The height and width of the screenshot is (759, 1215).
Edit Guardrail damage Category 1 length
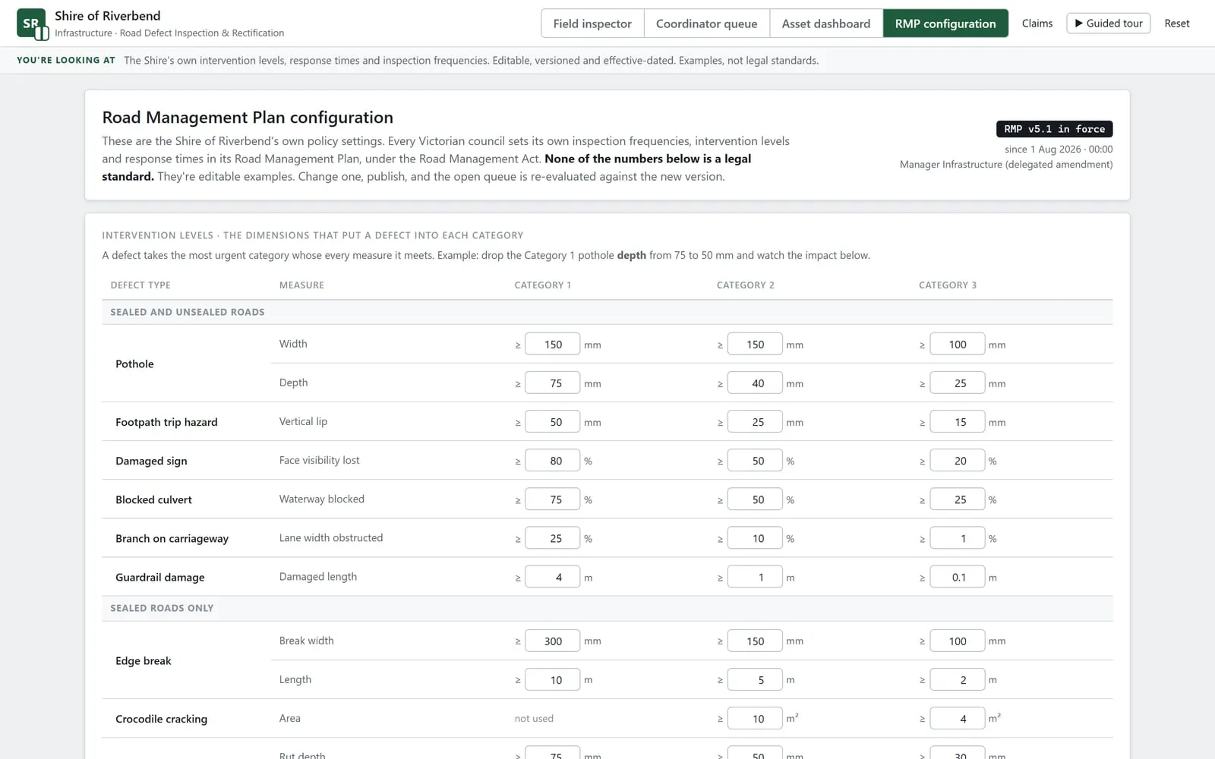pyautogui.click(x=552, y=577)
